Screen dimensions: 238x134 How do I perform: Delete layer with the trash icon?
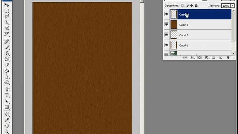click(x=228, y=58)
